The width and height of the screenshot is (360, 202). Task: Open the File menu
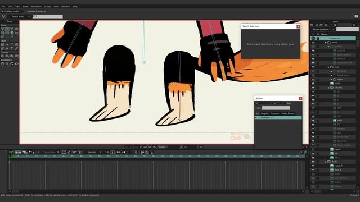click(x=3, y=7)
